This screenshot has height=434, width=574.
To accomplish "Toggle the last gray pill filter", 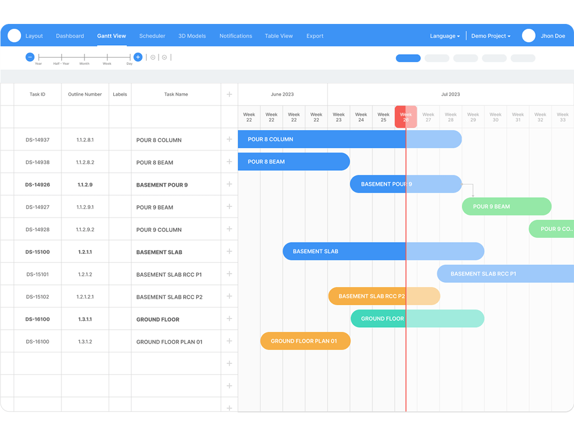I will click(x=522, y=59).
